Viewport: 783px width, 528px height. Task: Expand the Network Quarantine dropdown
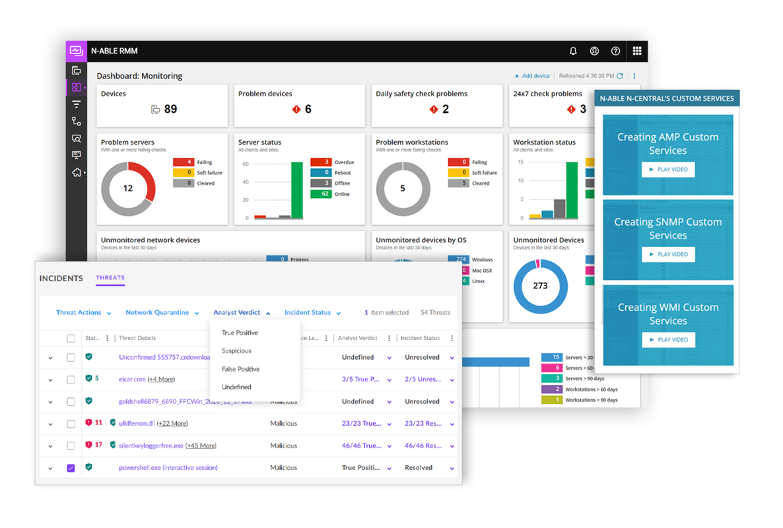tap(162, 312)
